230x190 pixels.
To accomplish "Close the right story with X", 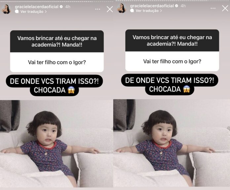I will tap(225, 8).
